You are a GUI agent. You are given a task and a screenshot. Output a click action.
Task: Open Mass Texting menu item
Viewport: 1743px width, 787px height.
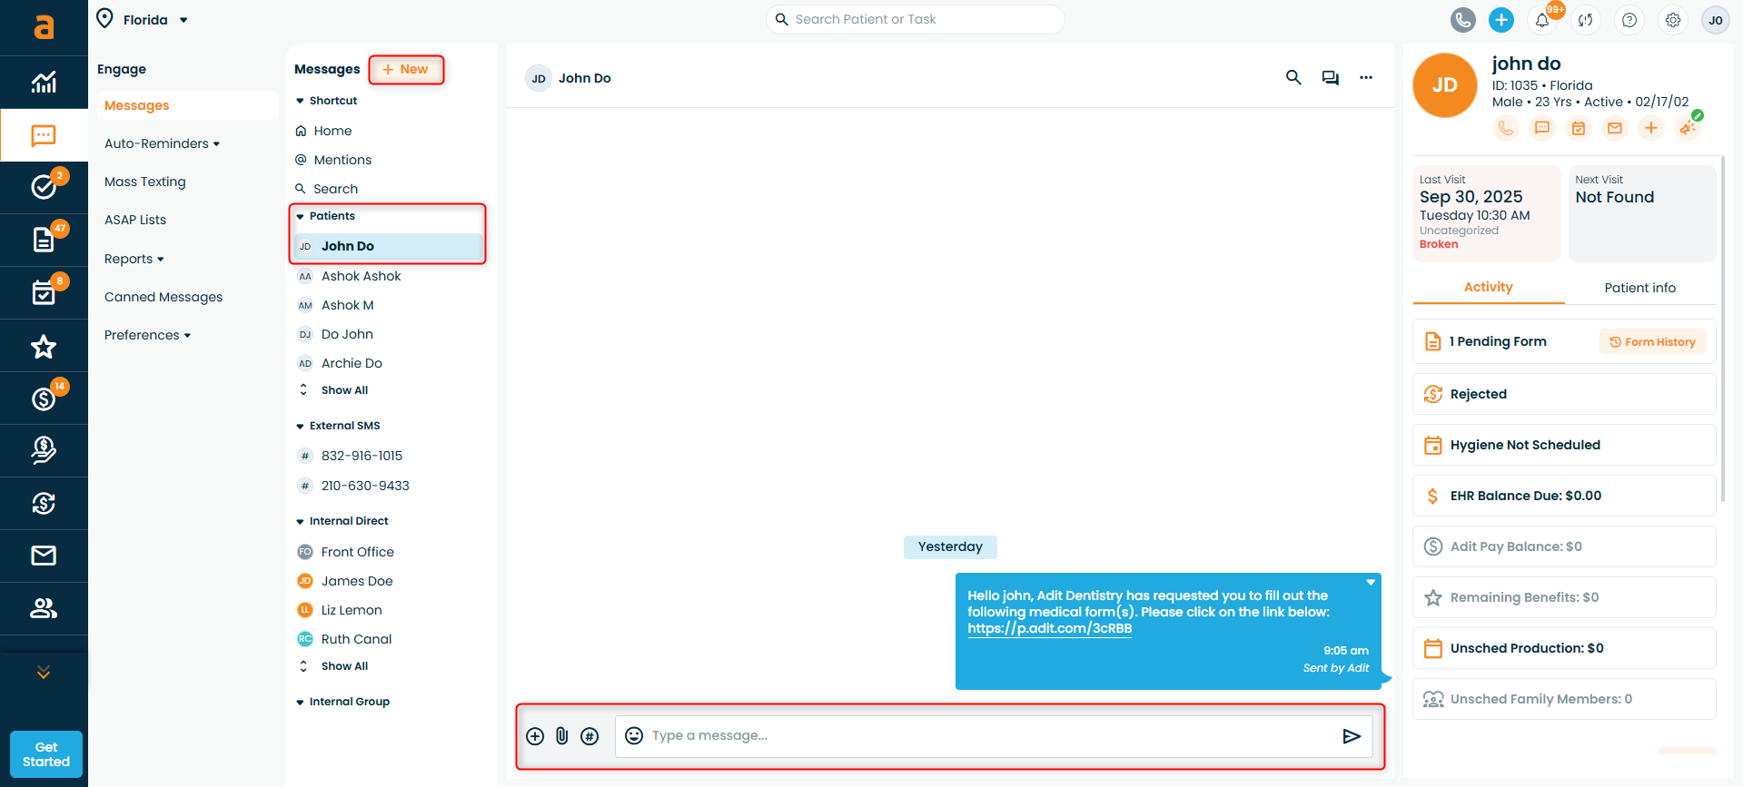145,182
